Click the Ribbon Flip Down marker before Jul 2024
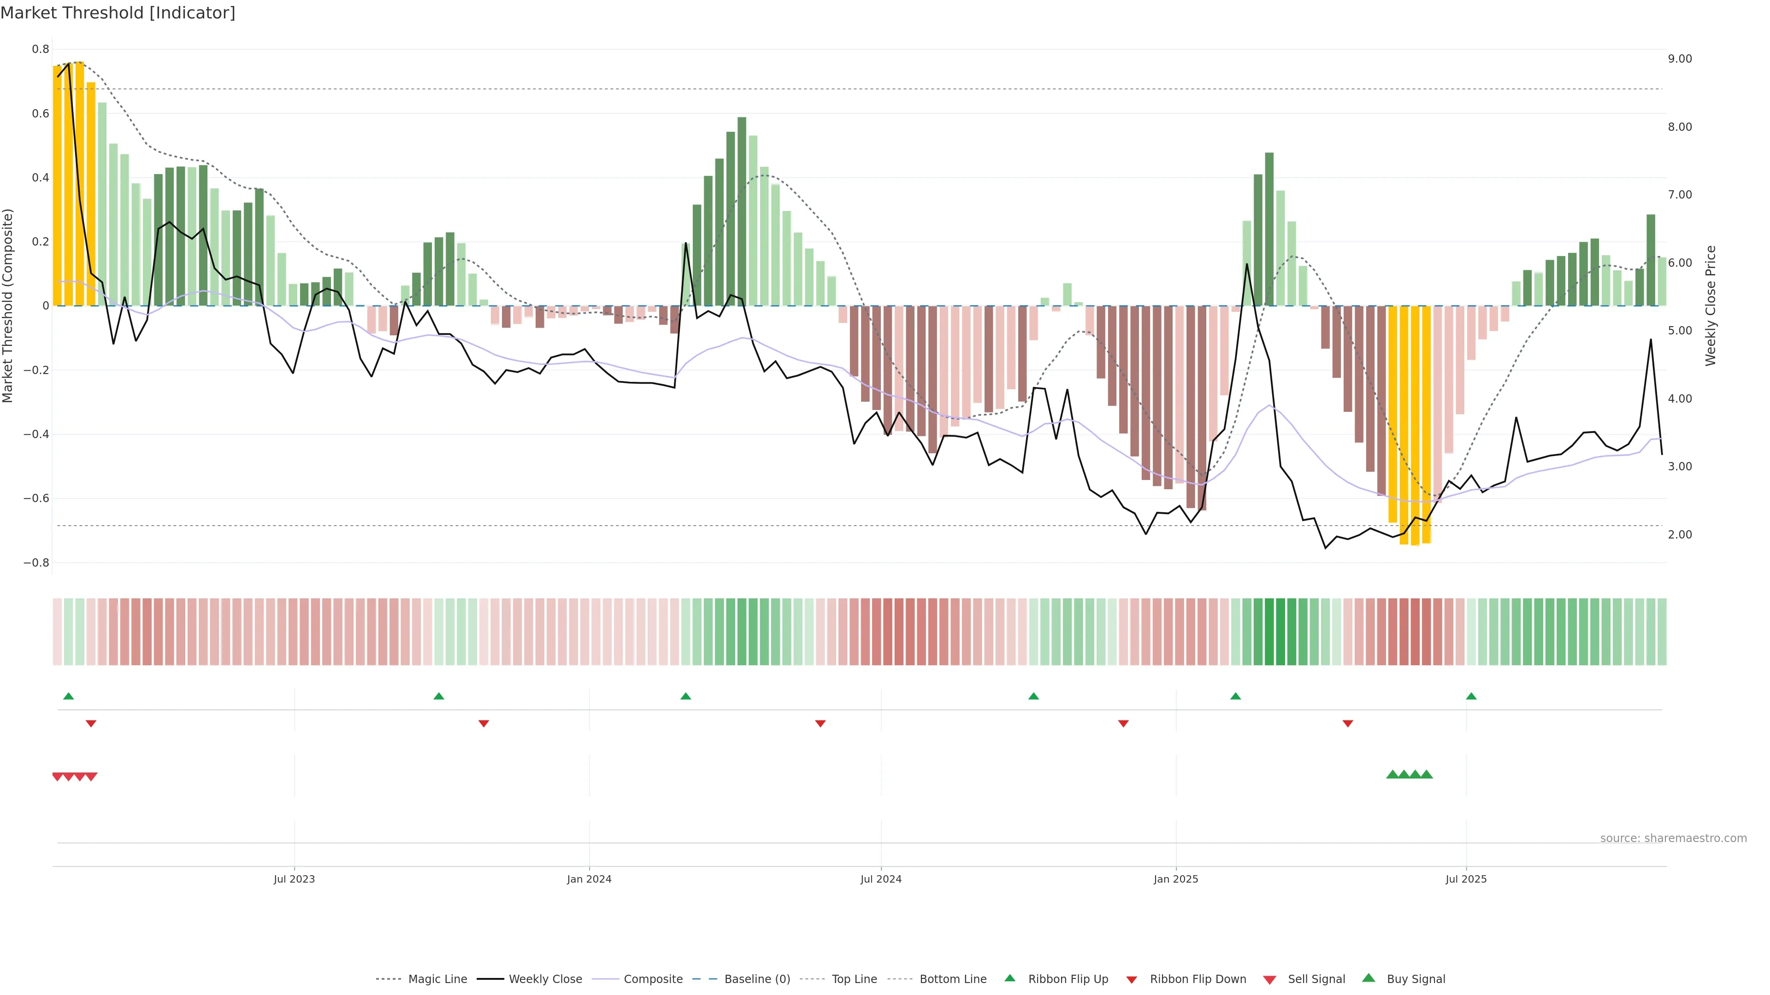The width and height of the screenshot is (1770, 995). 820,723
